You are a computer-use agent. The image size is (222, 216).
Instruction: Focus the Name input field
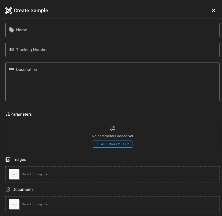115,30
